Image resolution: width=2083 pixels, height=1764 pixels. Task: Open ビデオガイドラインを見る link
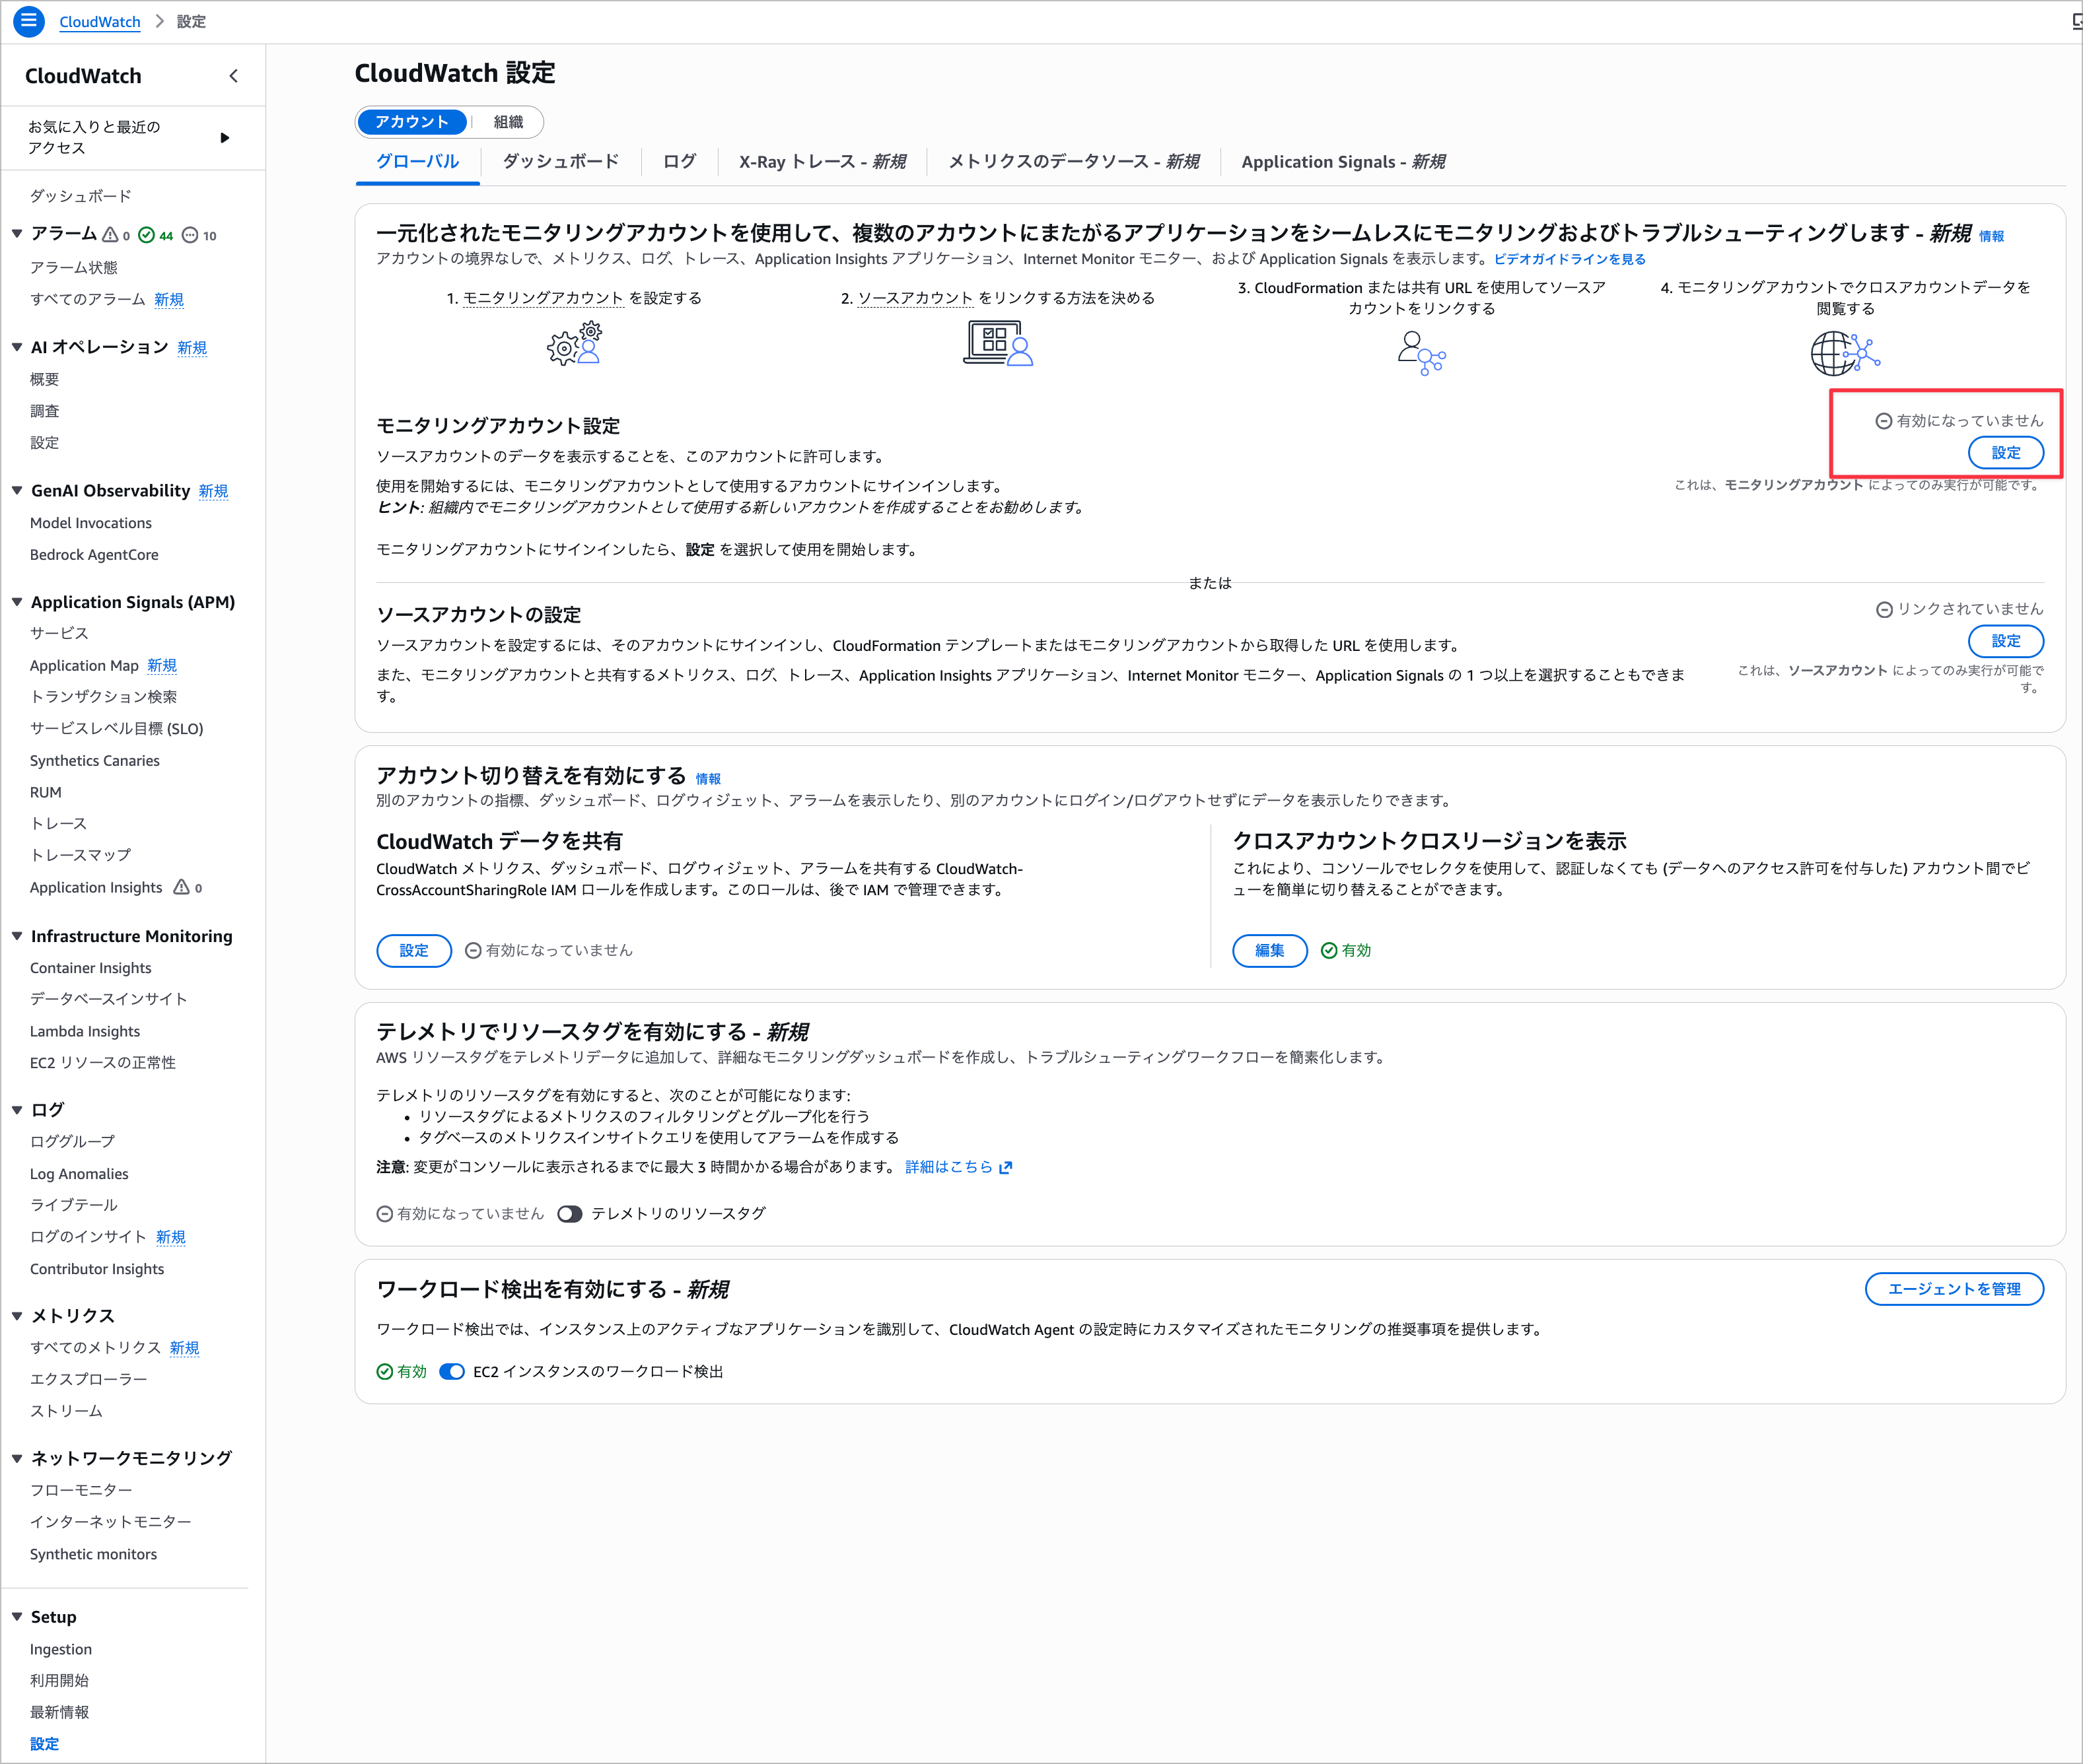coord(1569,259)
